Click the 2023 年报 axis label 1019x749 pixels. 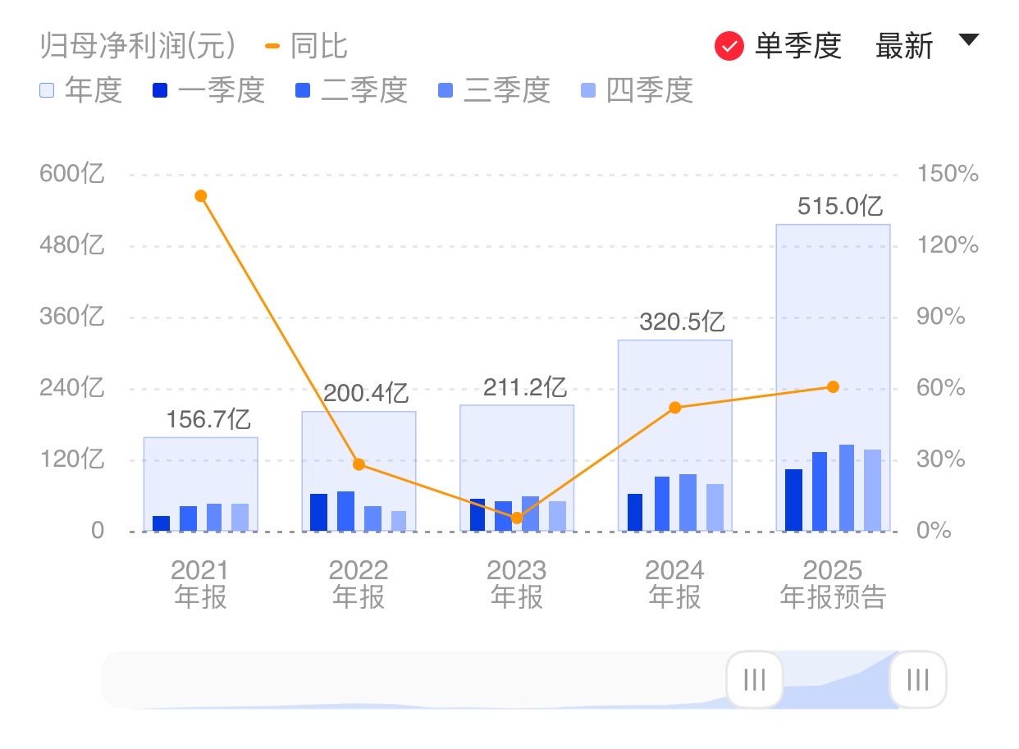517,583
